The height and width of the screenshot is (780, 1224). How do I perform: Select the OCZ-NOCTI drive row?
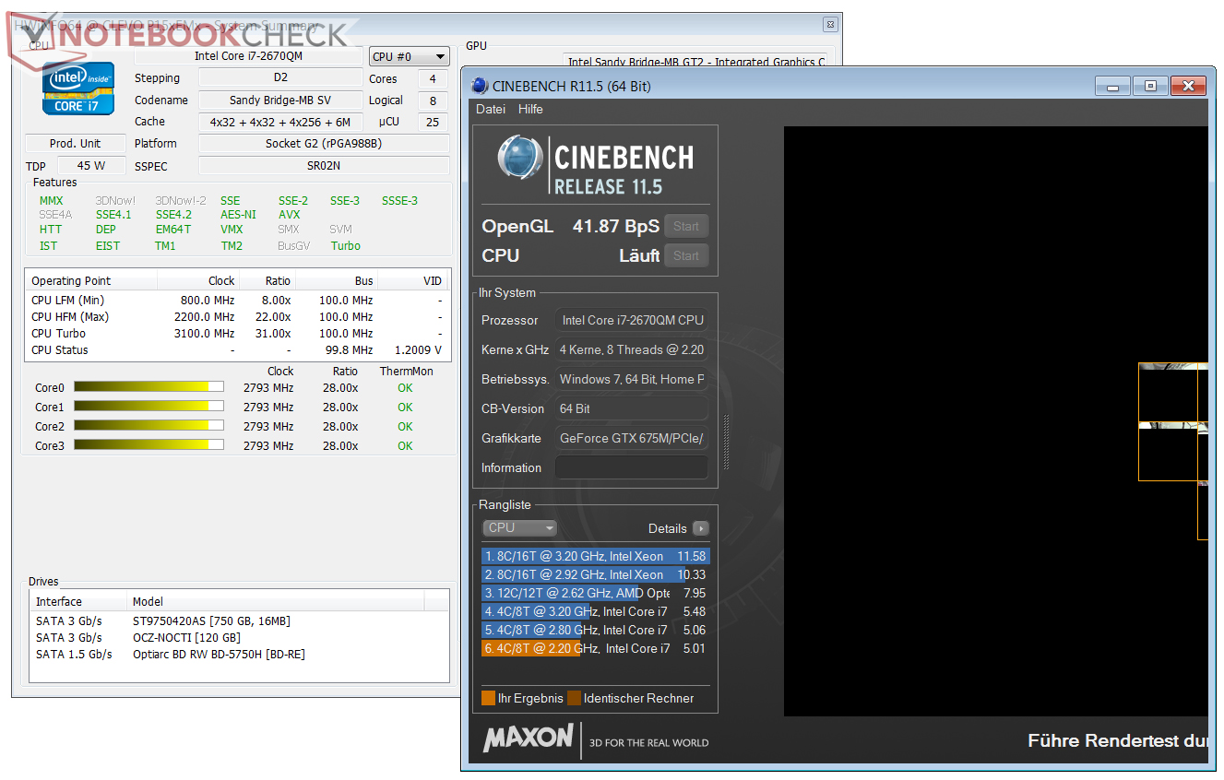239,637
